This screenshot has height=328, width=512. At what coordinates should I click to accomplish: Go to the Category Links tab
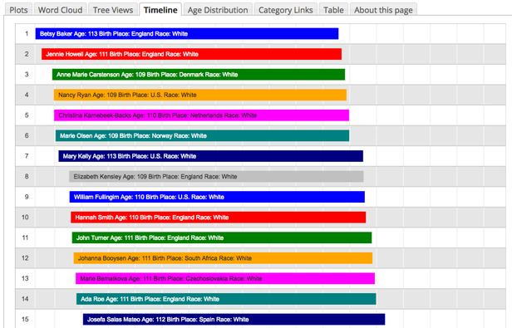(285, 10)
